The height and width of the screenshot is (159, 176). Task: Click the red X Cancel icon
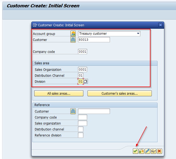(159, 151)
